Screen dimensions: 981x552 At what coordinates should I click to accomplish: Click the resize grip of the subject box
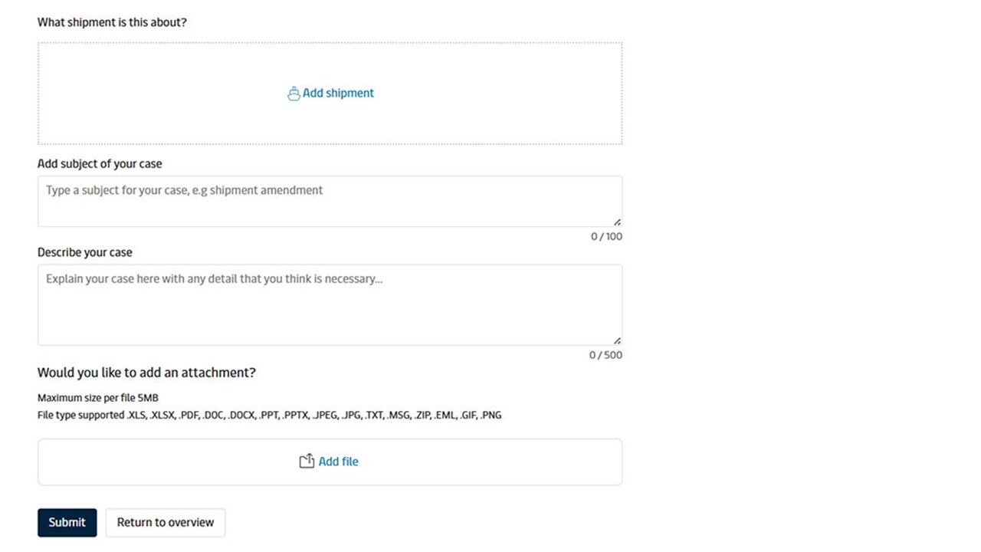pyautogui.click(x=616, y=221)
